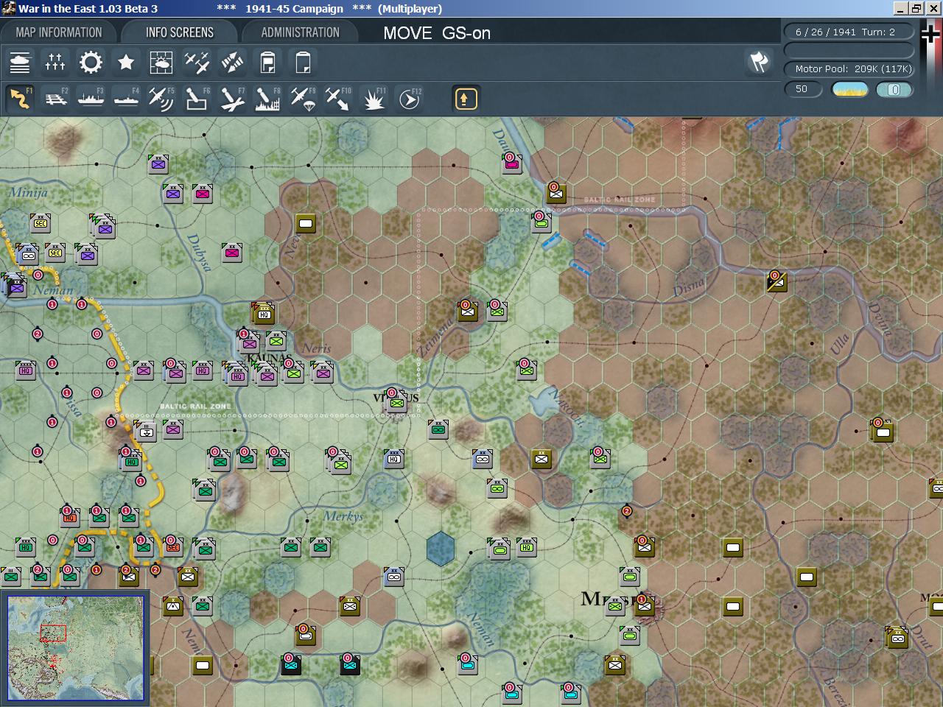Toggle the yellow up-arrow toolbar button
943x707 pixels.
pyautogui.click(x=466, y=99)
